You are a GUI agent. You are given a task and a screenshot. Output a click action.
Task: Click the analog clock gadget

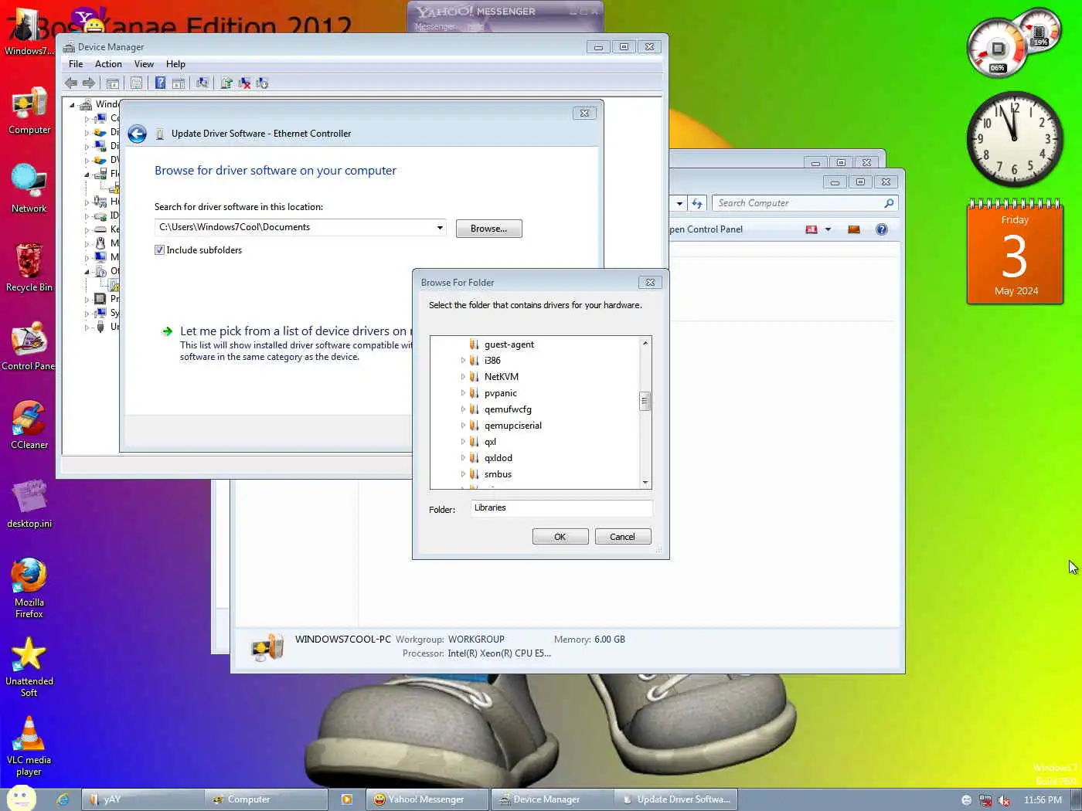click(1015, 139)
